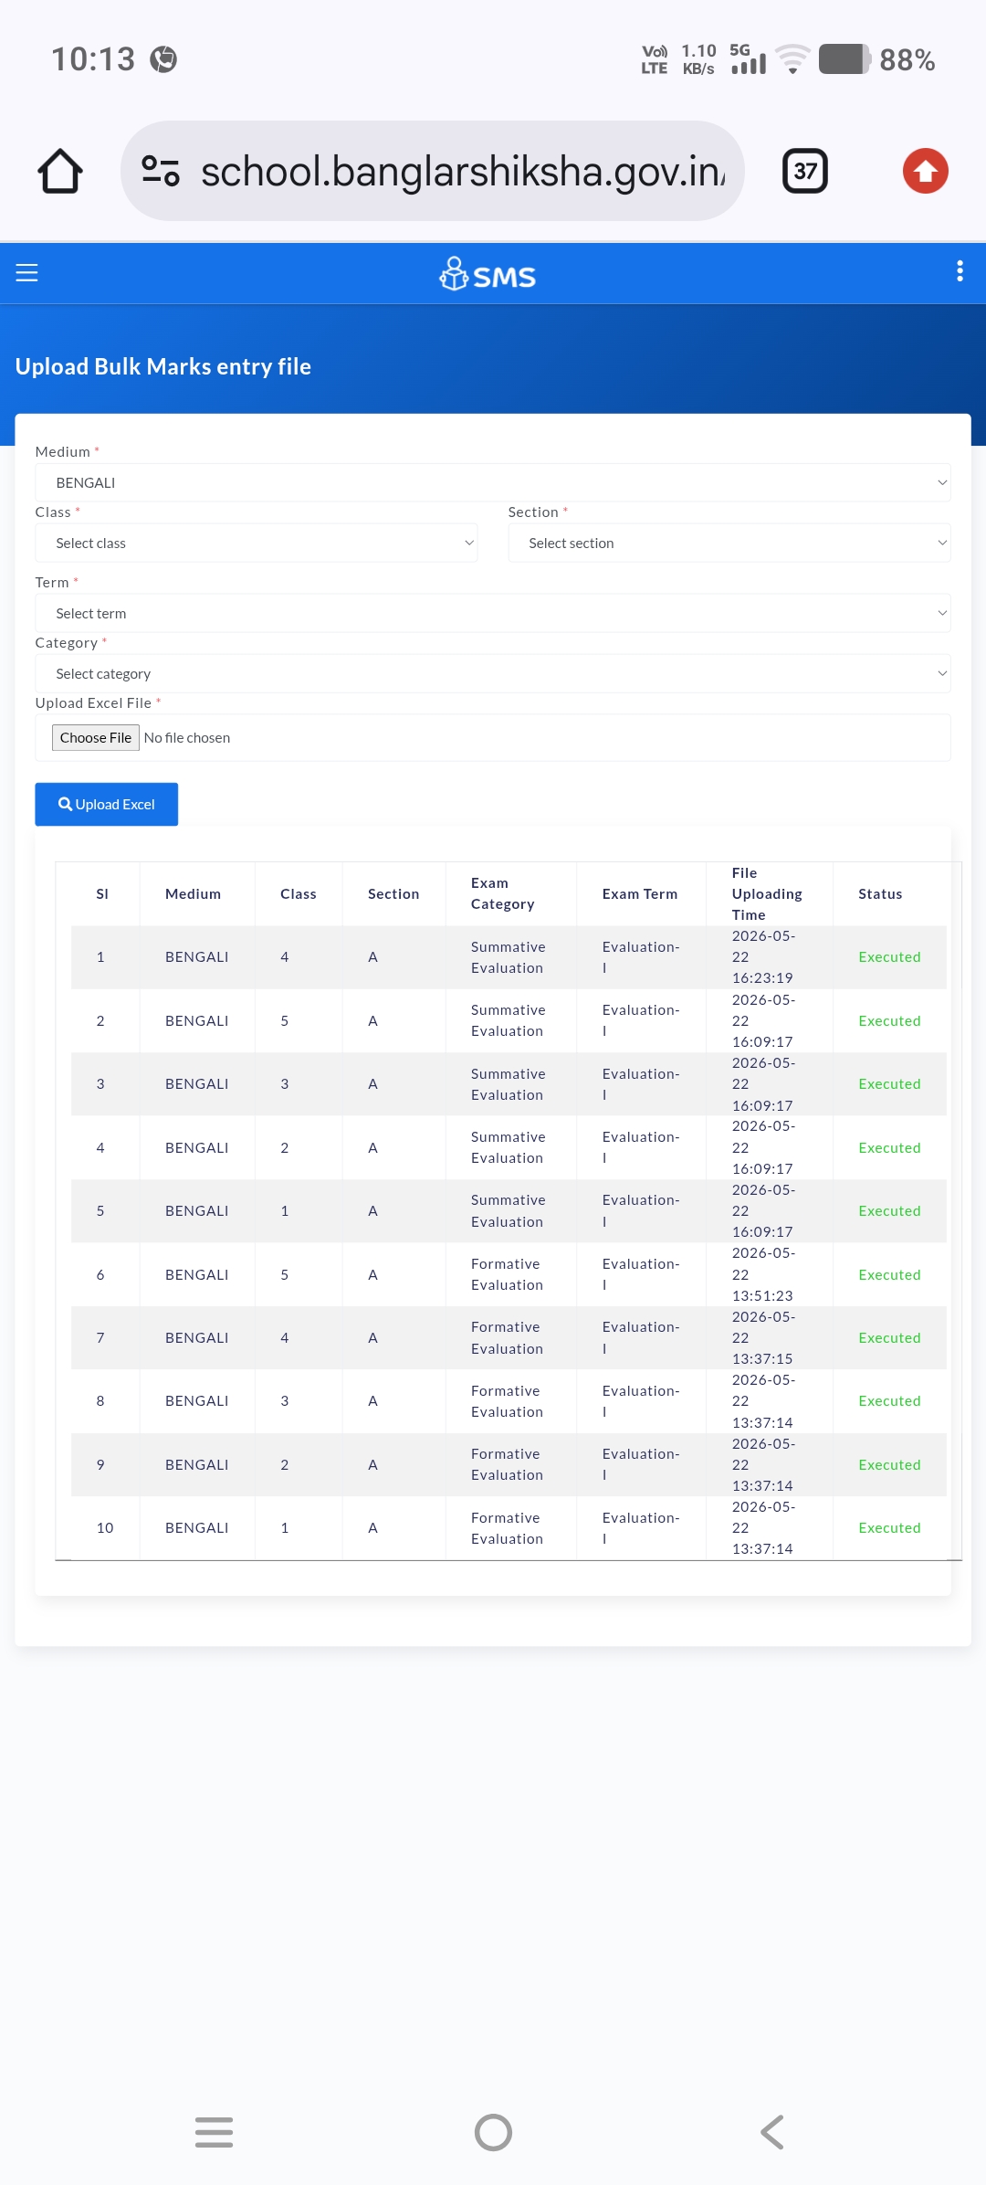Tap the Android recent apps button

click(214, 2132)
